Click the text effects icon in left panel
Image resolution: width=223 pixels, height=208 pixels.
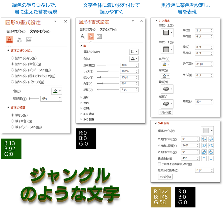point(20,40)
